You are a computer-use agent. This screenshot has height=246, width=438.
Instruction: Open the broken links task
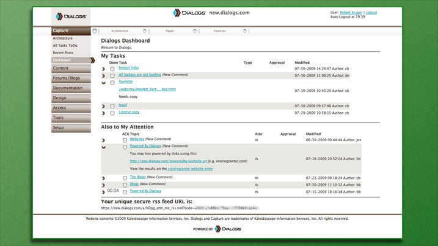click(128, 68)
